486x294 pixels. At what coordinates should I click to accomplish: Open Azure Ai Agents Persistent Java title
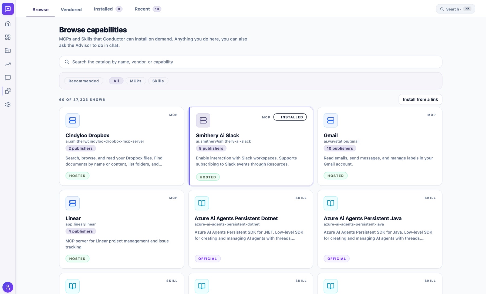point(363,218)
